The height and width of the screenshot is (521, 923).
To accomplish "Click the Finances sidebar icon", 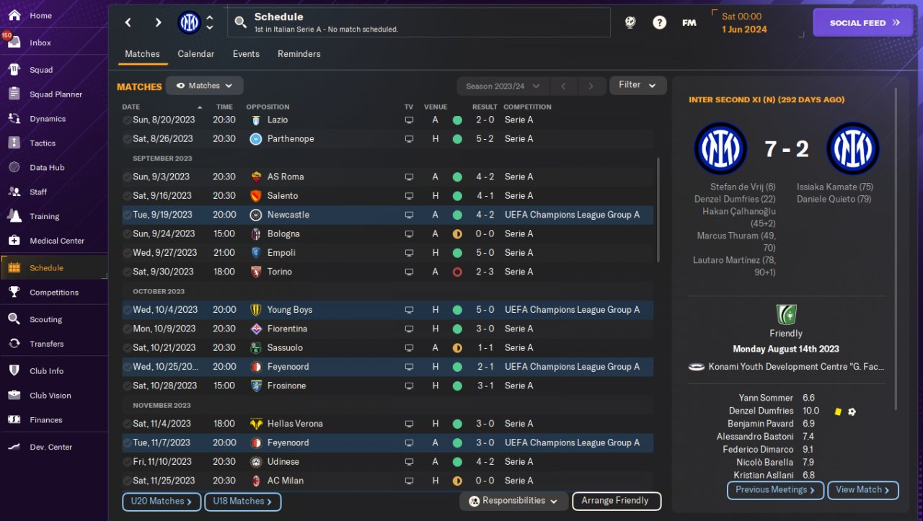I will tap(14, 419).
